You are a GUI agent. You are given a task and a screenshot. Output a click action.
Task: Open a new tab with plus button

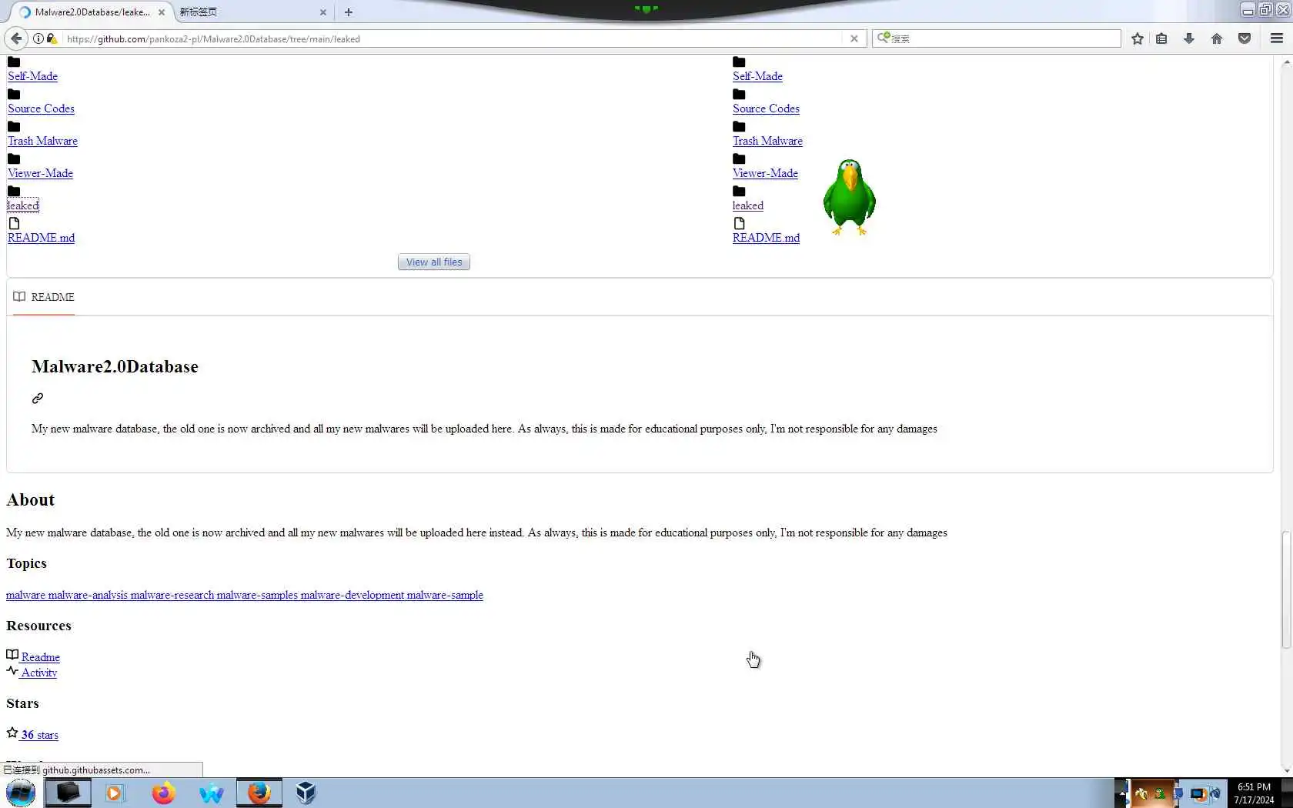click(x=349, y=12)
